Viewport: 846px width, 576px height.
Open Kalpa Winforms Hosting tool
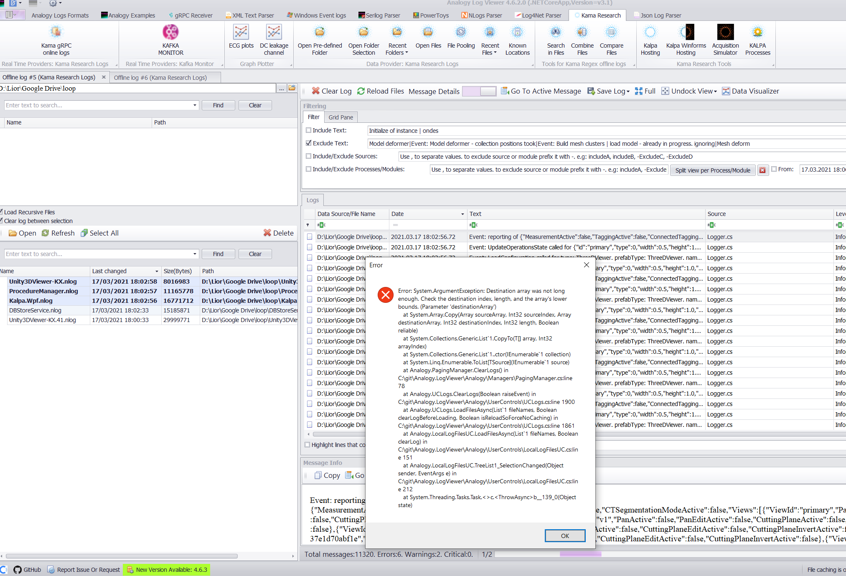click(x=686, y=41)
